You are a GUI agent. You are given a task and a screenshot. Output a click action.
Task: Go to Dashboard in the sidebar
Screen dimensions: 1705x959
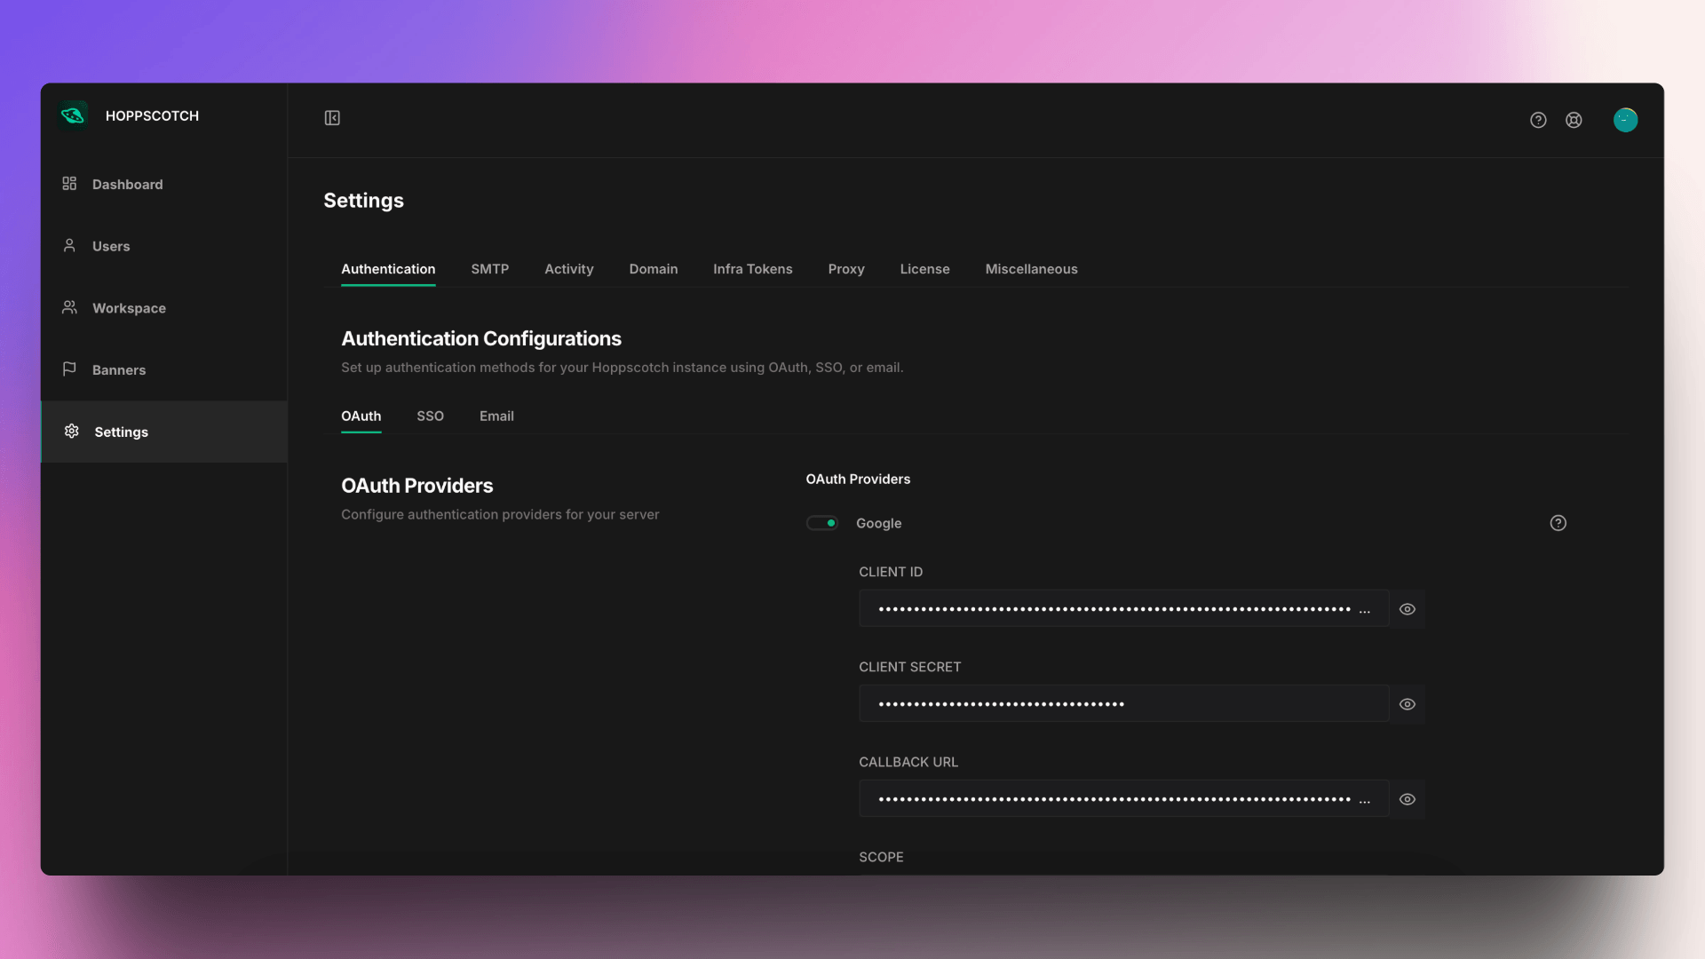163,184
